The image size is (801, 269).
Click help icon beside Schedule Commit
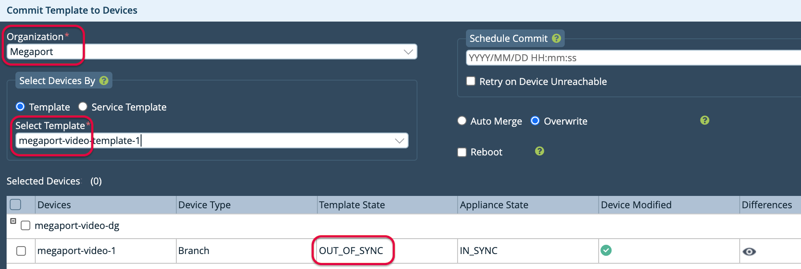click(x=556, y=38)
